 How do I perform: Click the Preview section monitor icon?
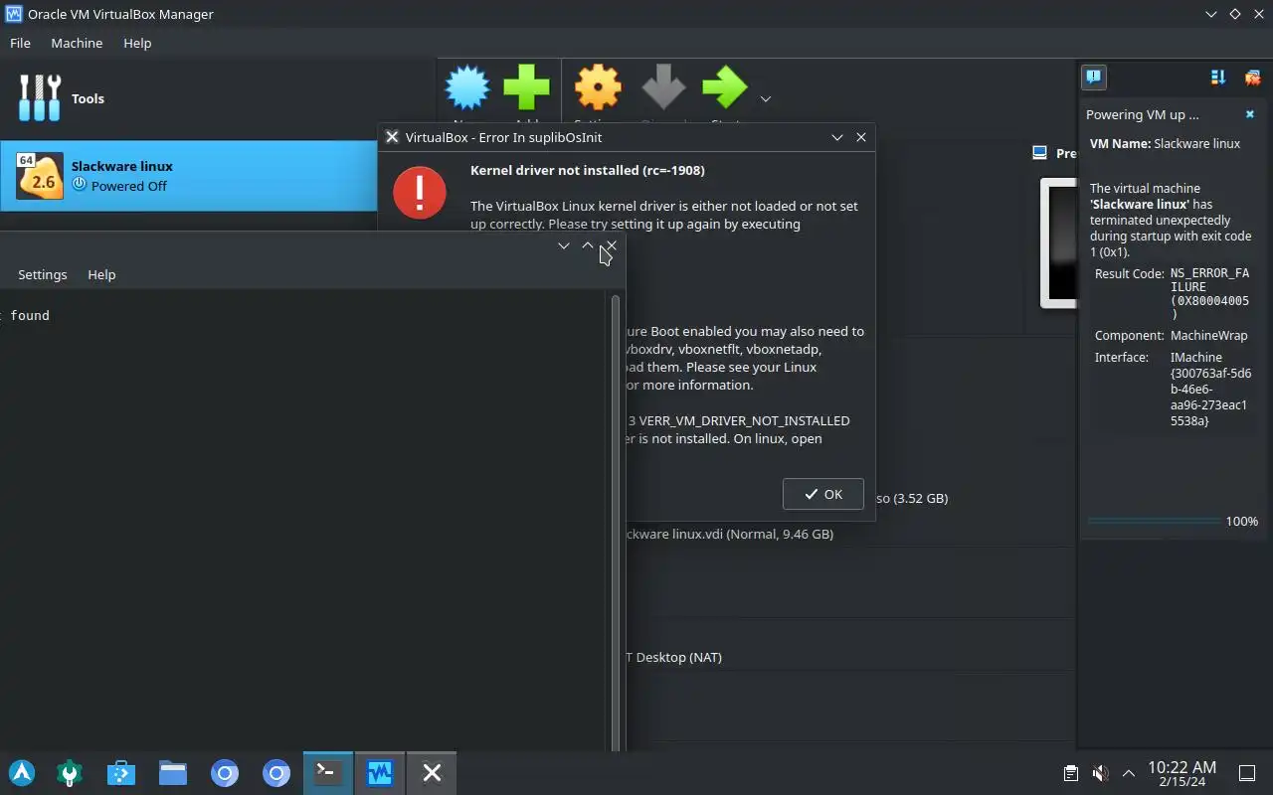(x=1040, y=153)
